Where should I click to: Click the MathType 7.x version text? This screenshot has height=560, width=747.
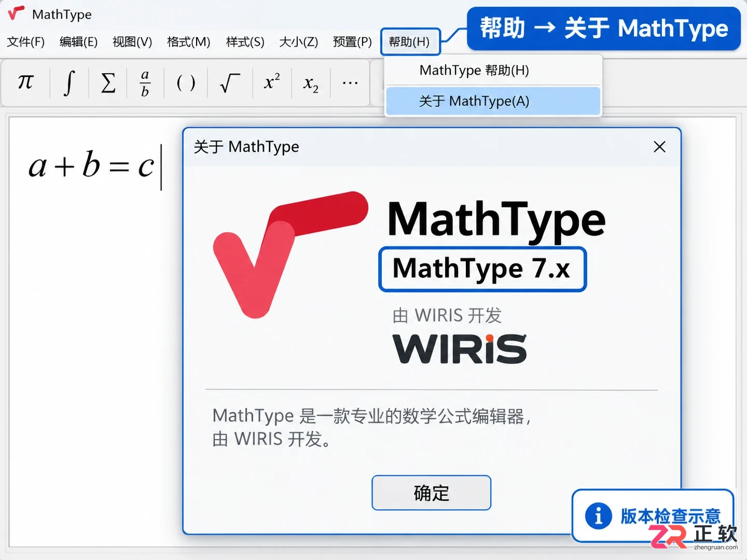coord(482,269)
